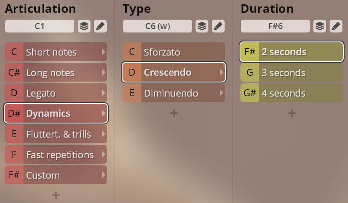348x203 pixels.
Task: Click the pencil edit icon for Articulation
Action: click(100, 26)
